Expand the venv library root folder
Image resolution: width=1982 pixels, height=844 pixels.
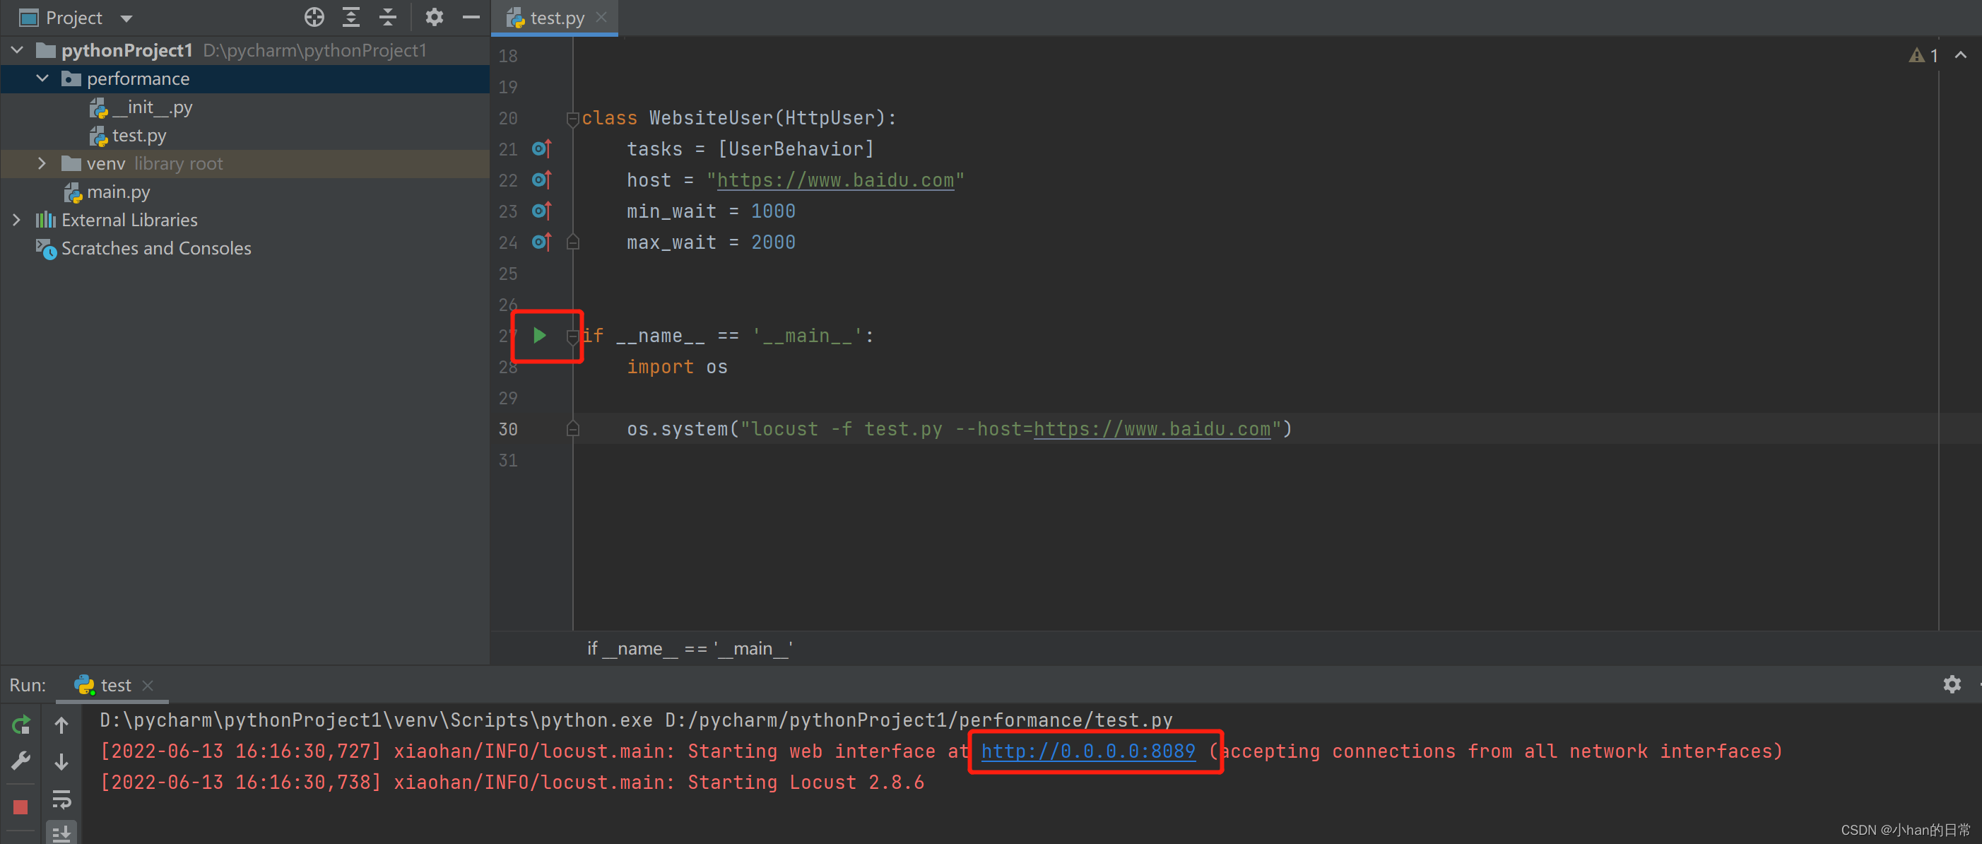pos(42,164)
